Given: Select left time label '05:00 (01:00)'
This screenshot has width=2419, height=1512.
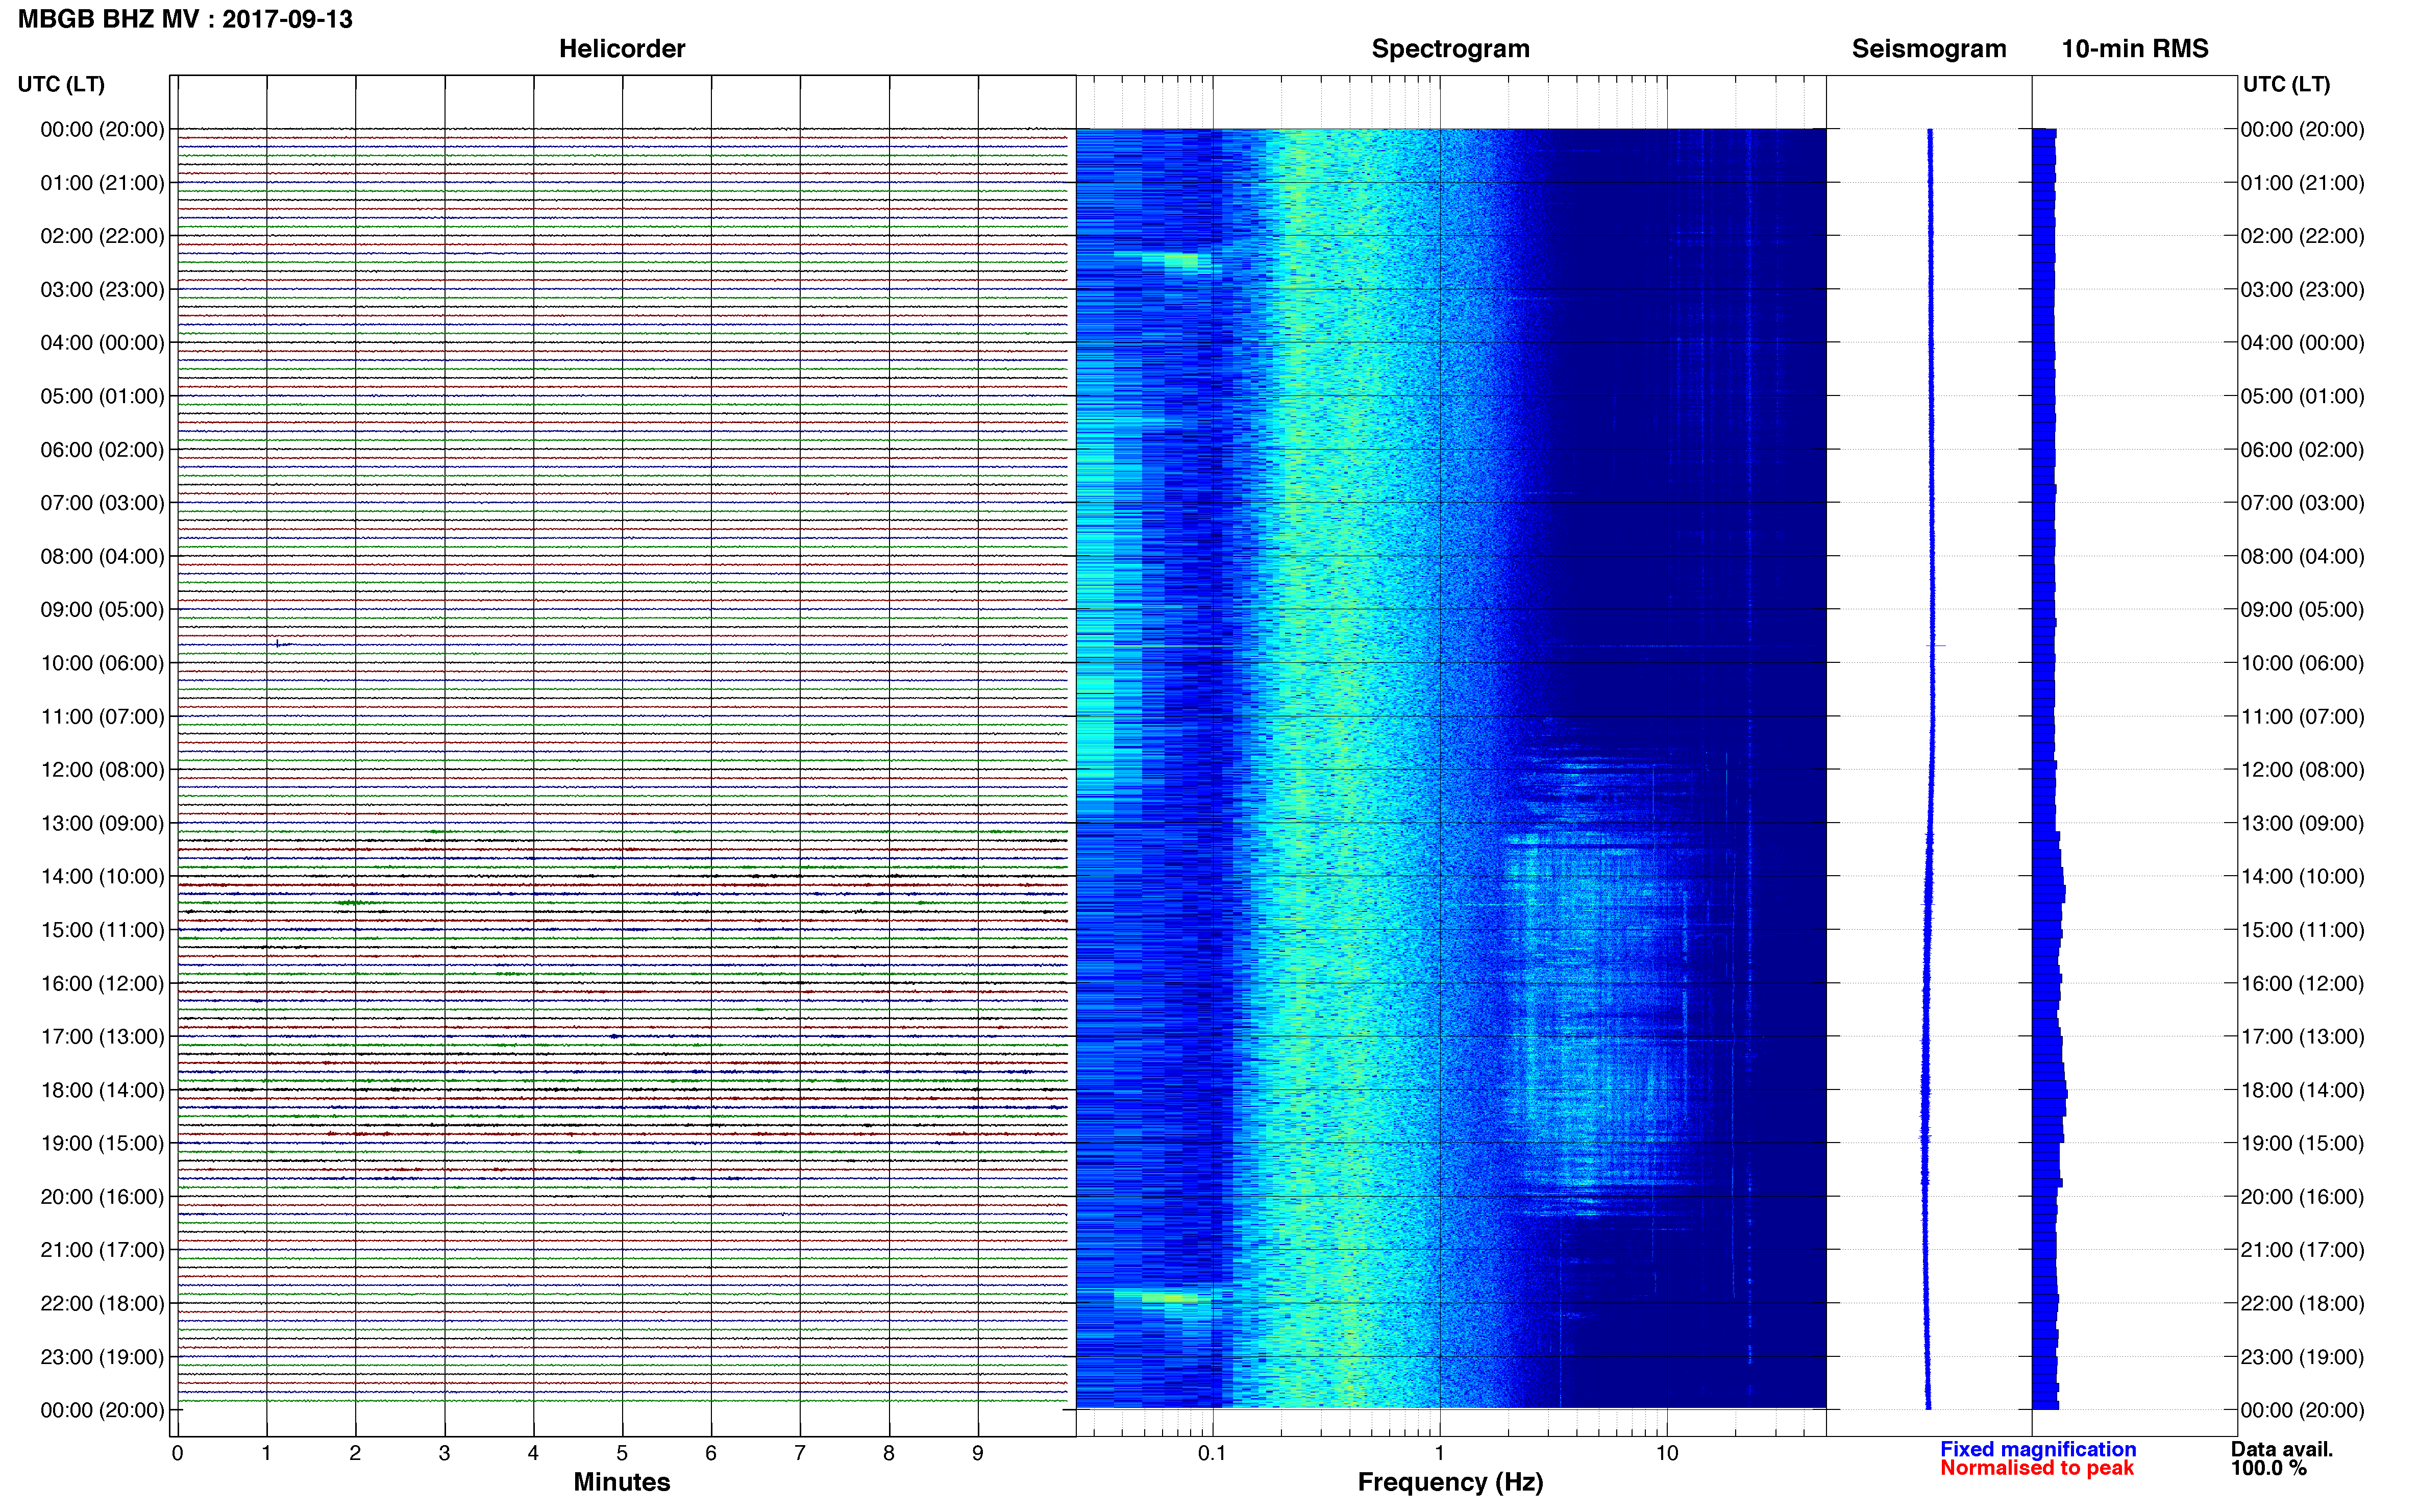Looking at the screenshot, I should [102, 396].
